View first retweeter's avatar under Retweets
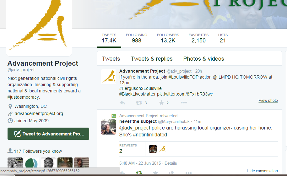The image size is (287, 176). tap(153, 149)
